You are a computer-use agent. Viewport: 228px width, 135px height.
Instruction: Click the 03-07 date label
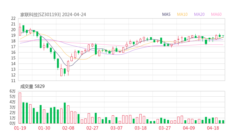[116, 128]
